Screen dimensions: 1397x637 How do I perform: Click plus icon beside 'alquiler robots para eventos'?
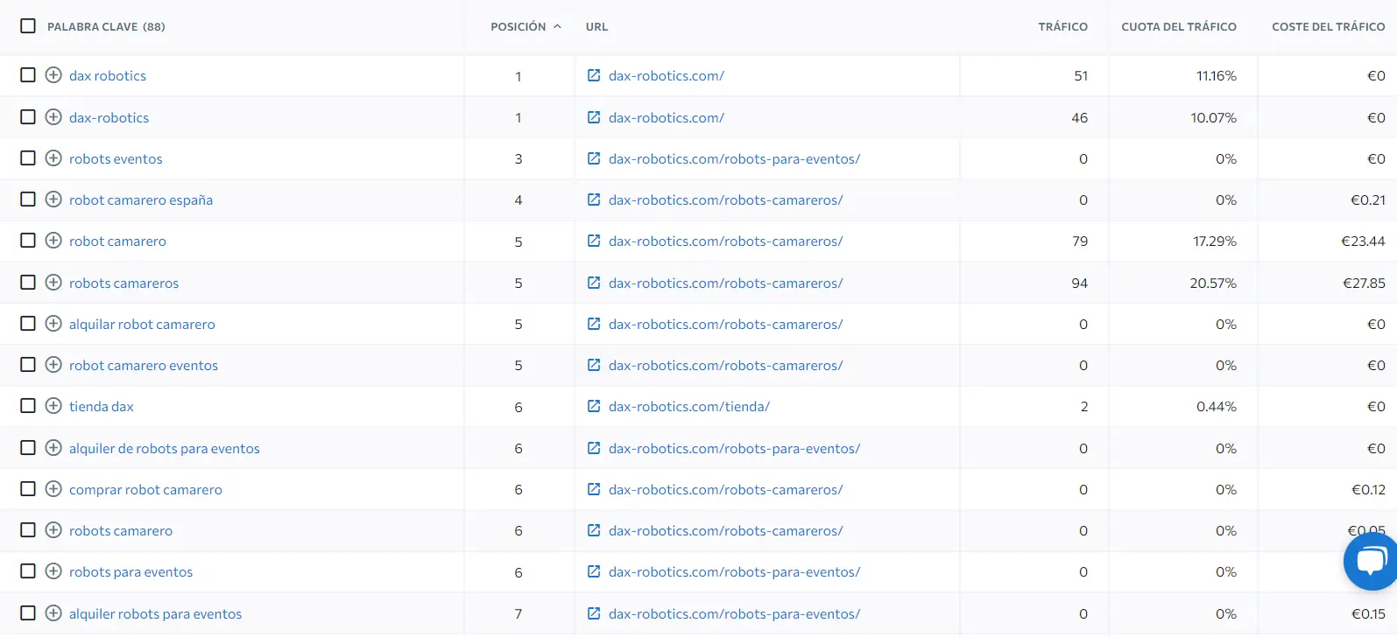click(53, 613)
